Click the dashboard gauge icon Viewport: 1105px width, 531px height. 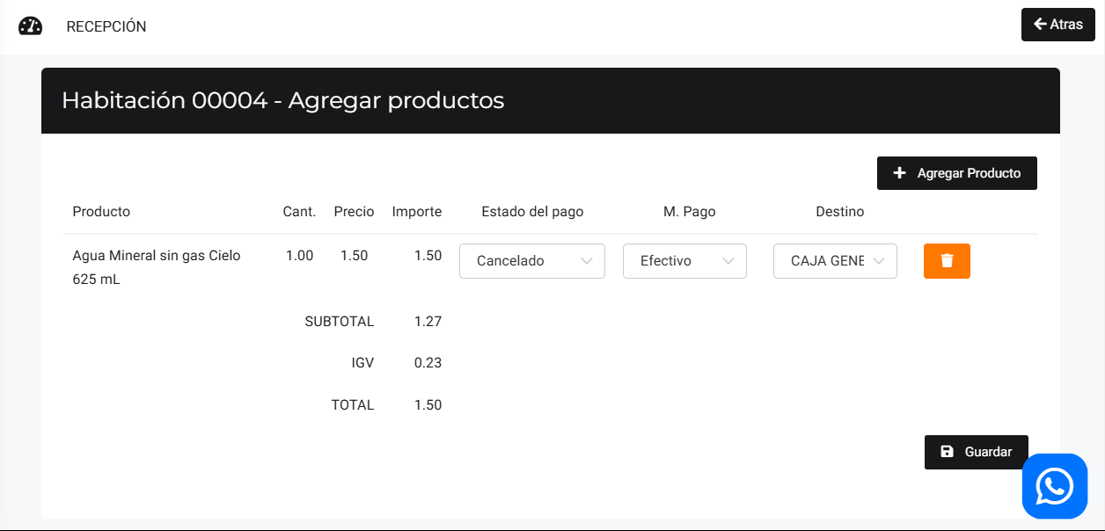[x=31, y=26]
